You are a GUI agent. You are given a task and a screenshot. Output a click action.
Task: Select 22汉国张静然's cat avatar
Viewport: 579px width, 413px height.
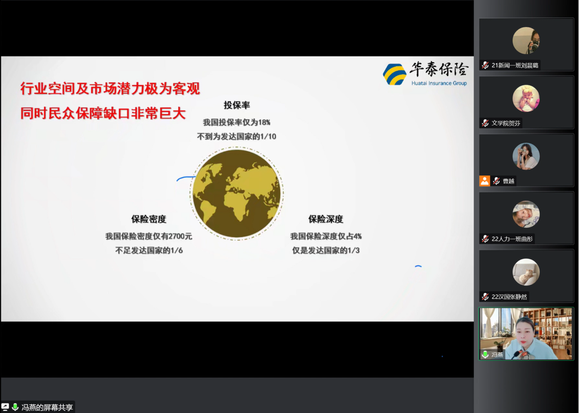[x=526, y=272]
